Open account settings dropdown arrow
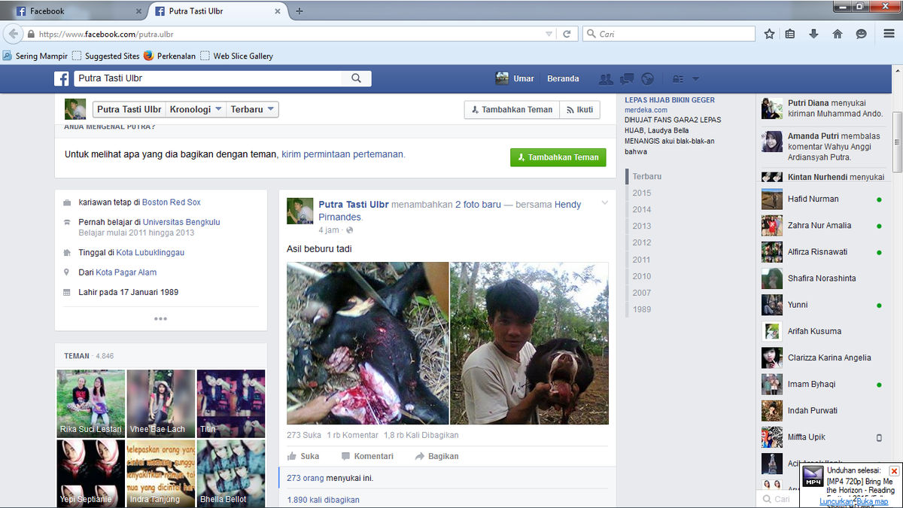Image resolution: width=903 pixels, height=508 pixels. click(695, 78)
